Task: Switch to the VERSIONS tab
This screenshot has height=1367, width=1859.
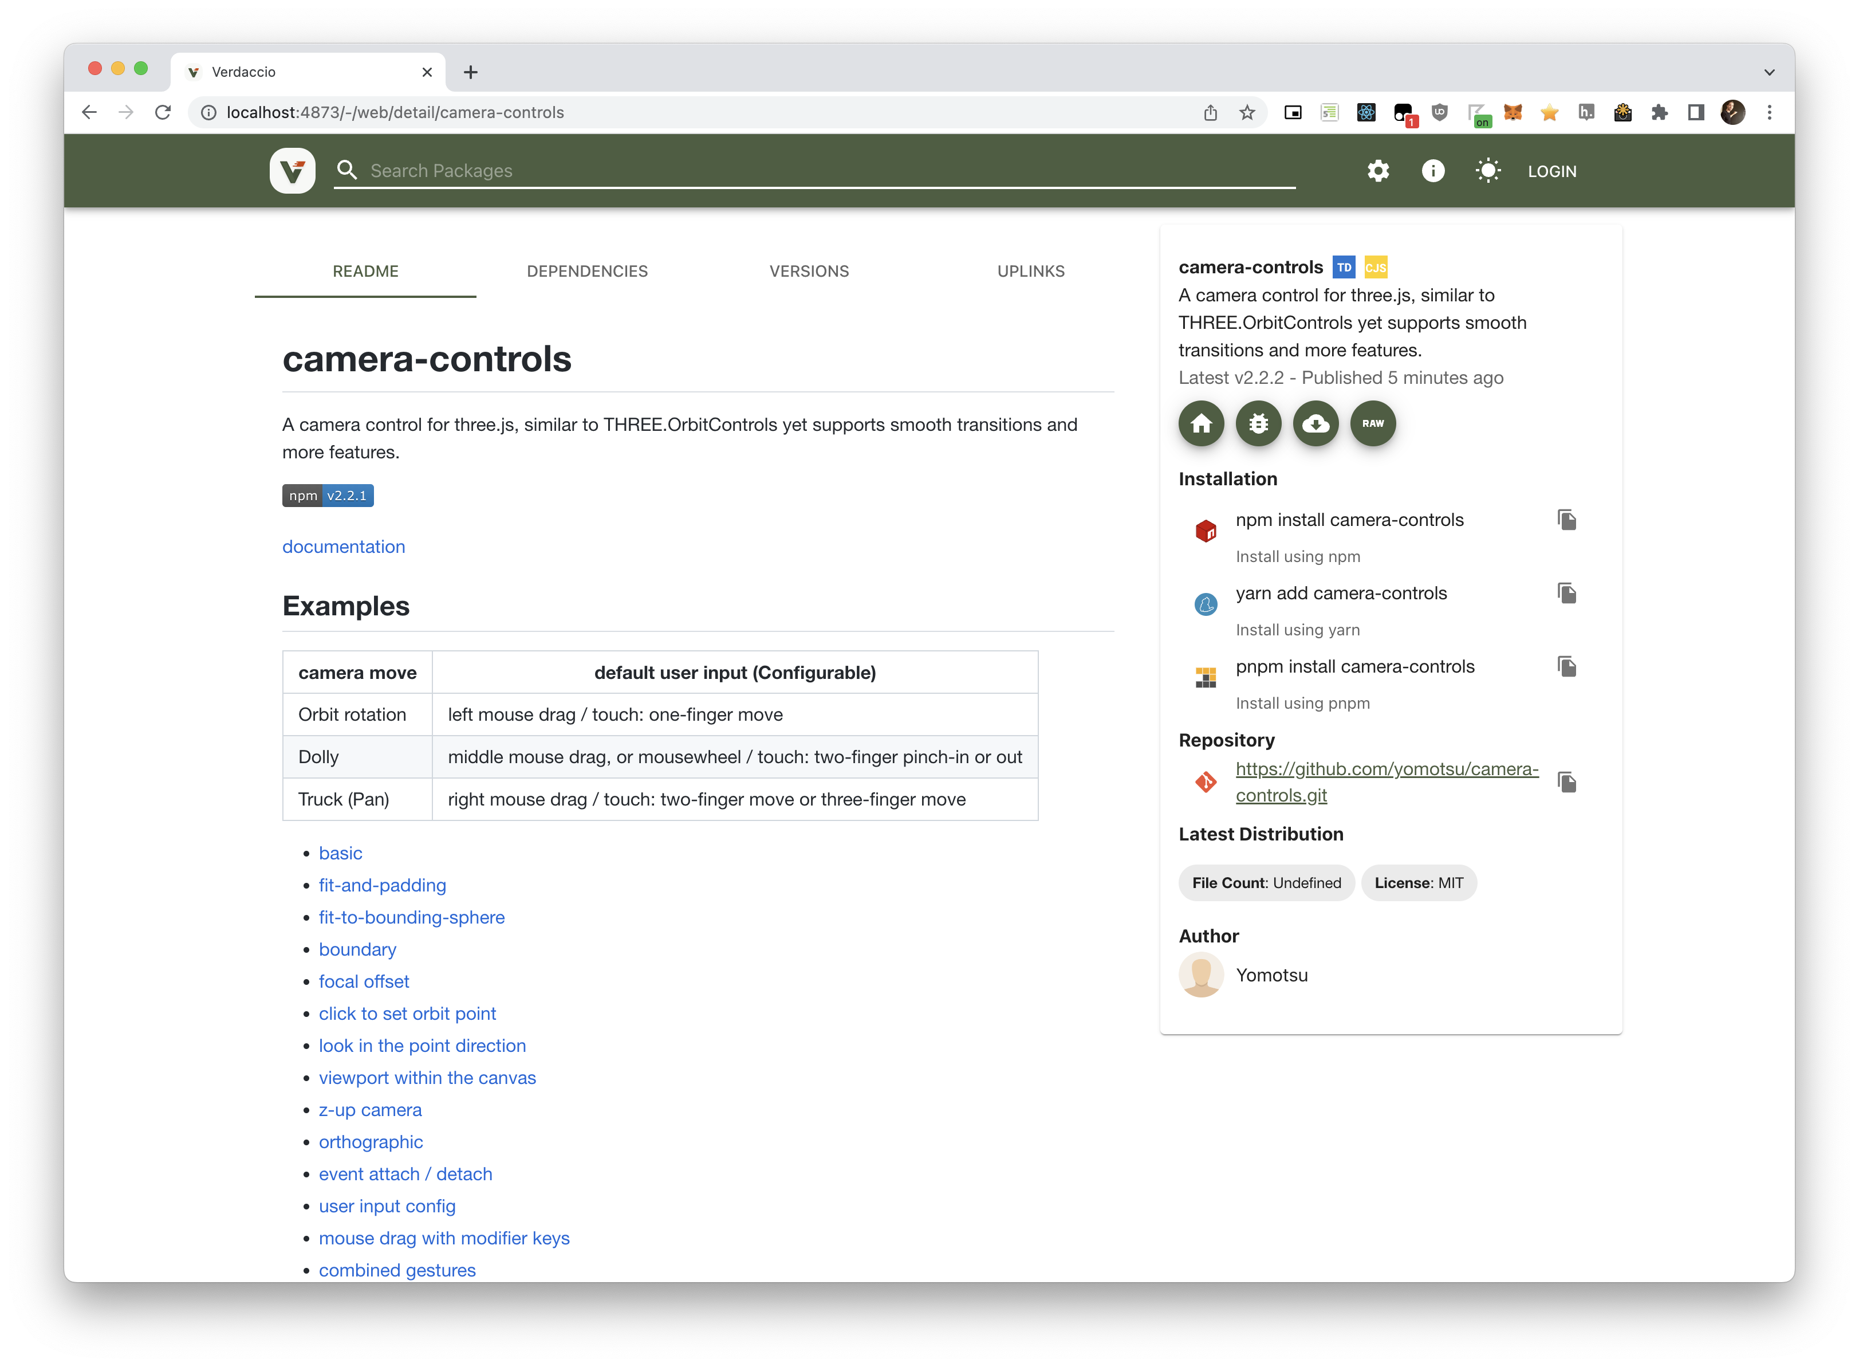Action: pyautogui.click(x=809, y=272)
